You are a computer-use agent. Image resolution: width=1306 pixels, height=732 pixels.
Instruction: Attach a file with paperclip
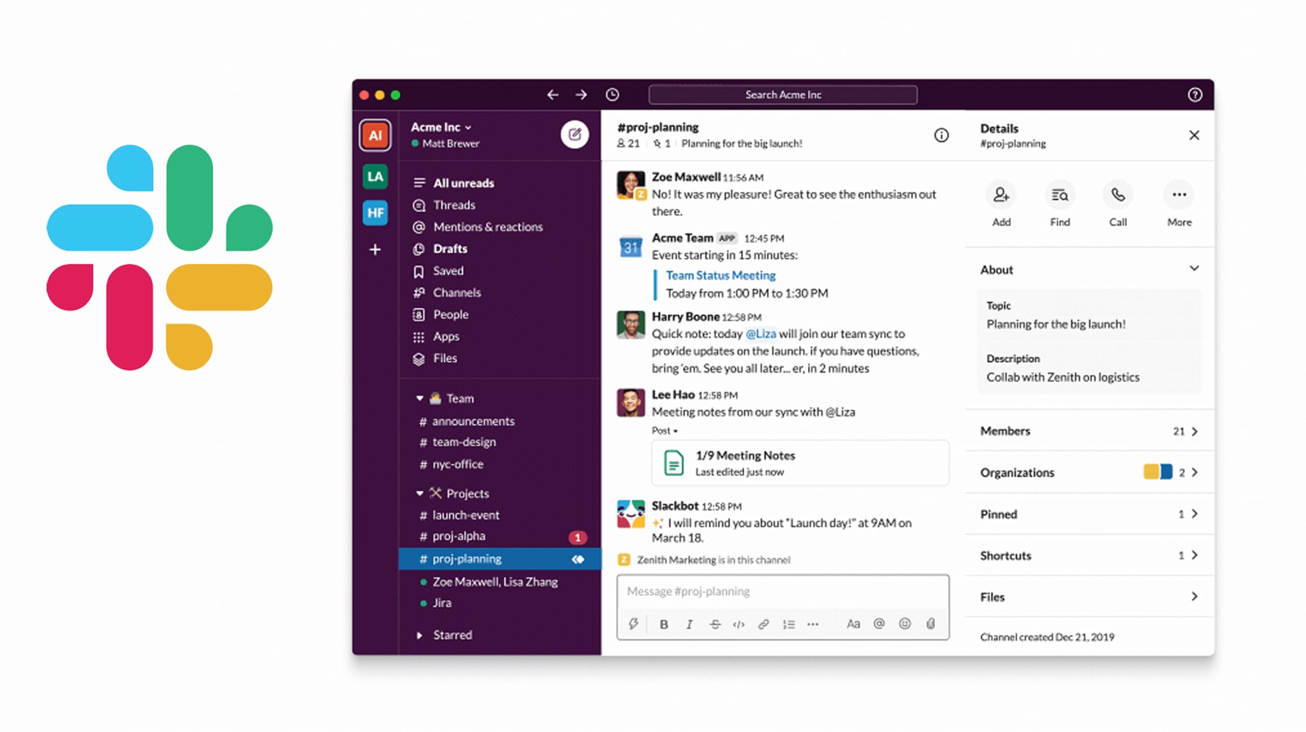[x=930, y=624]
